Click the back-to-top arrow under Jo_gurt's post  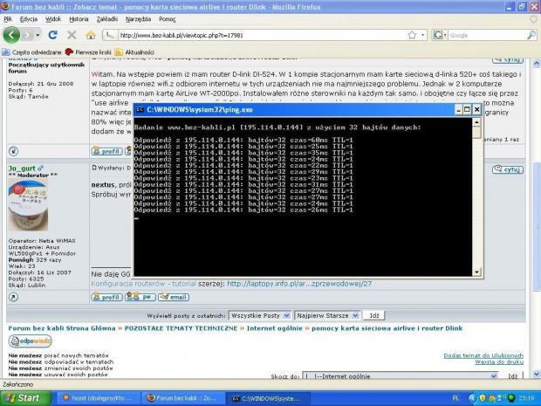point(13,297)
